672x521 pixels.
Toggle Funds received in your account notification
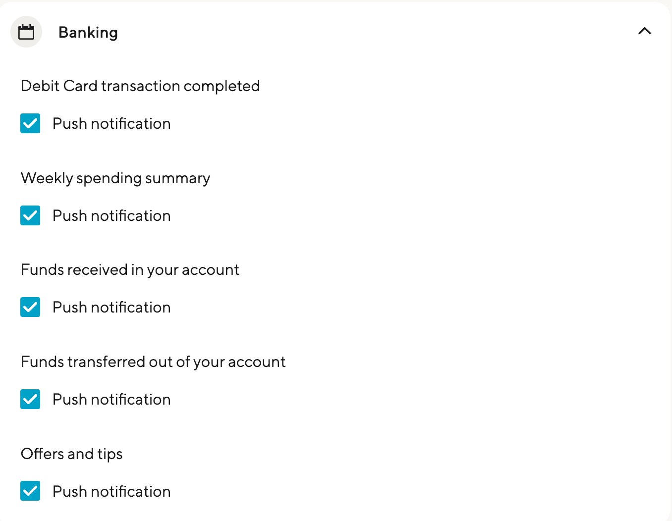coord(30,307)
